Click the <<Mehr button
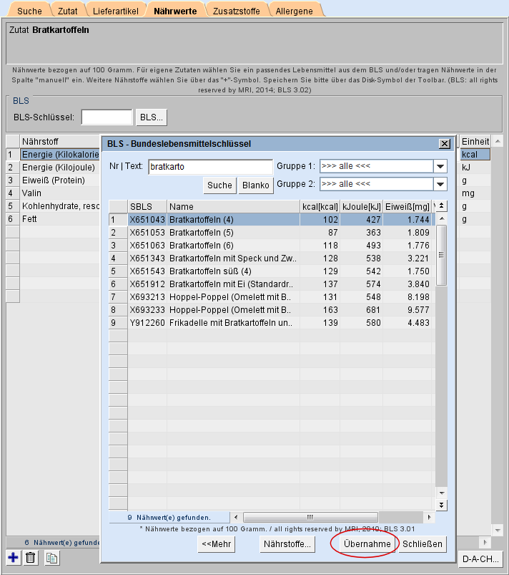The image size is (509, 575). (216, 543)
